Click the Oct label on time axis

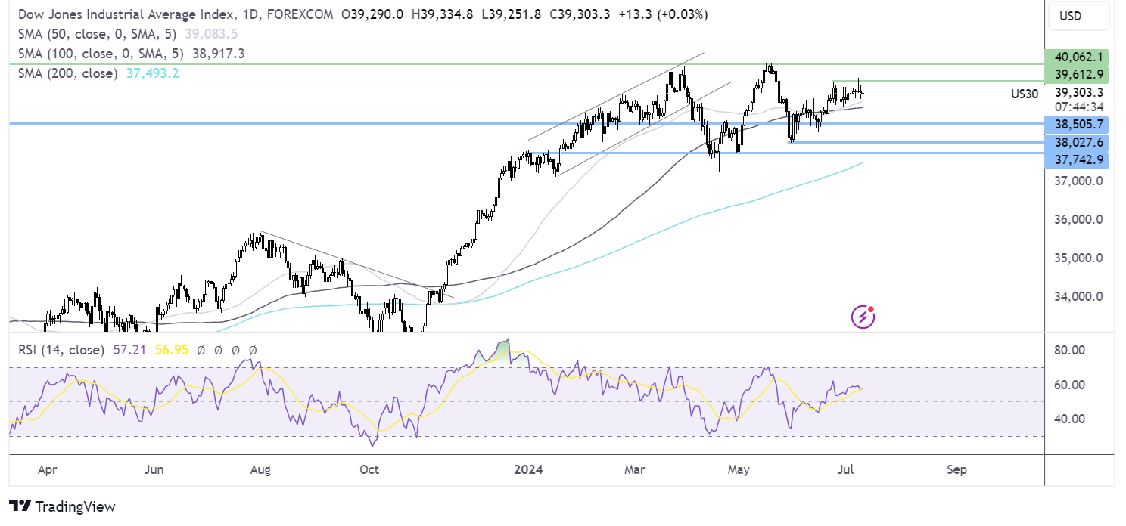[x=369, y=469]
